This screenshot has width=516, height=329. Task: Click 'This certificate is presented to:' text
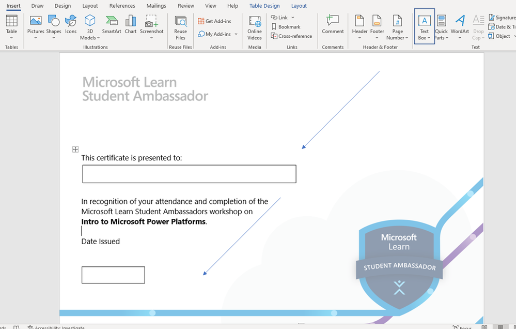click(x=132, y=158)
